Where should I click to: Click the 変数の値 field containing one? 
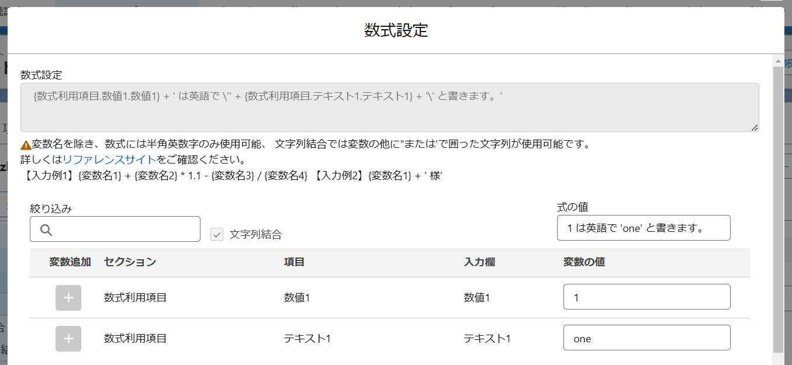pos(647,338)
